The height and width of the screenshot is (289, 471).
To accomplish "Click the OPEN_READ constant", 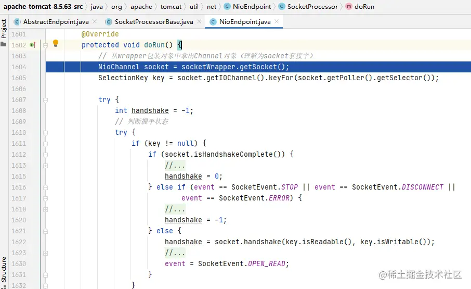I will click(267, 263).
